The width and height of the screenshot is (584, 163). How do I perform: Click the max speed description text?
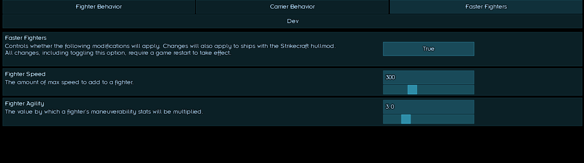pos(69,82)
